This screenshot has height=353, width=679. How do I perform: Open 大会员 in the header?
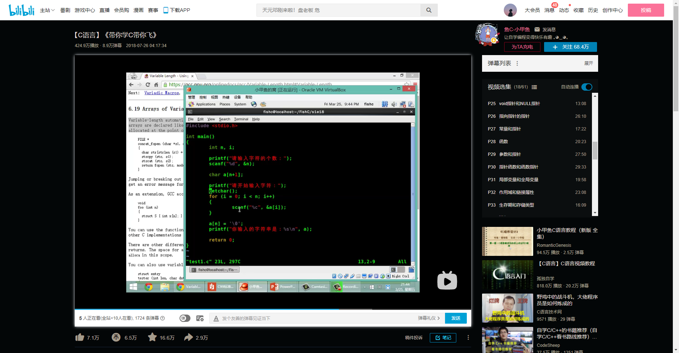(x=532, y=10)
